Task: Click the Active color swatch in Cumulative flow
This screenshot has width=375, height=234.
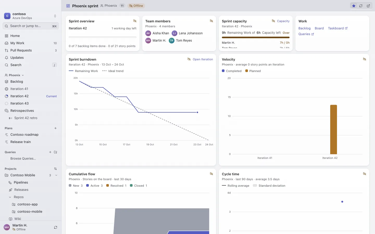Action: [x=87, y=186]
